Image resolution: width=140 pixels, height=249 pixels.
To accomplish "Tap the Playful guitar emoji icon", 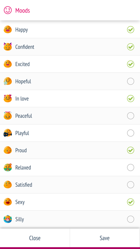I will (x=7, y=133).
